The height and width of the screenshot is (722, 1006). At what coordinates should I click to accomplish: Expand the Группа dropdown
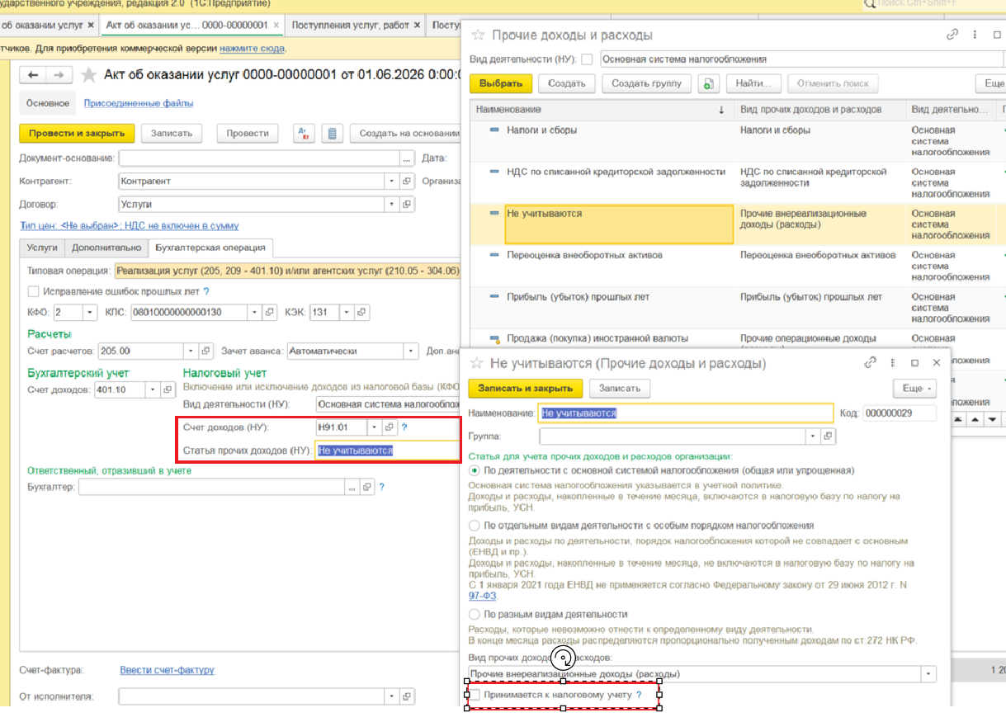[814, 436]
